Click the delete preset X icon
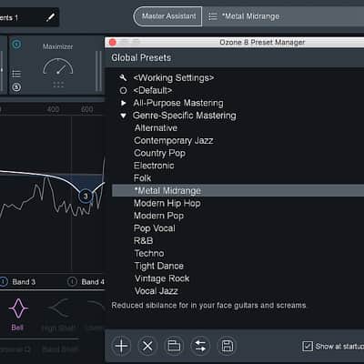The image size is (364, 364). [147, 346]
